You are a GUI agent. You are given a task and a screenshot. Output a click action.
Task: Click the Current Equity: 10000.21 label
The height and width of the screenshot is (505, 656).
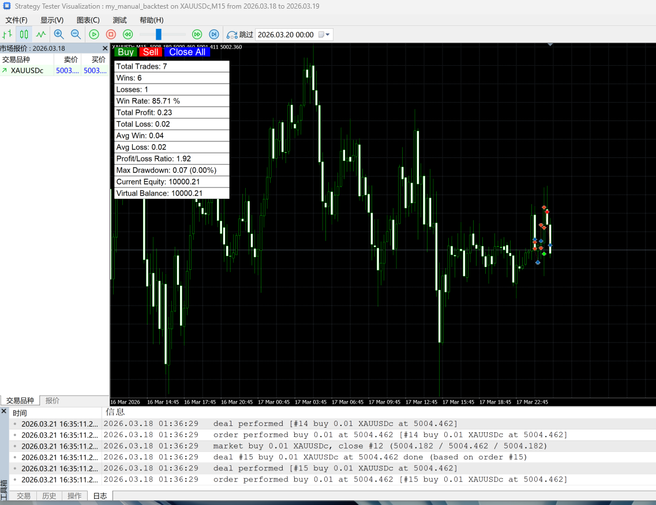pyautogui.click(x=171, y=182)
